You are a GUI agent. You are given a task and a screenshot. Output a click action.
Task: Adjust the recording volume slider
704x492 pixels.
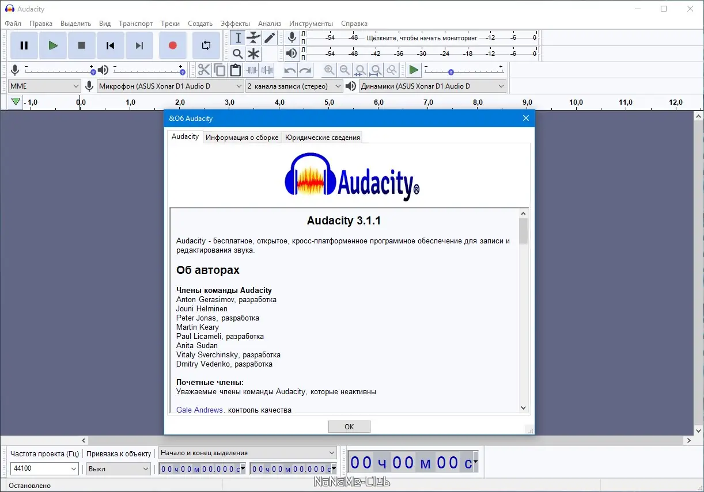(x=59, y=71)
